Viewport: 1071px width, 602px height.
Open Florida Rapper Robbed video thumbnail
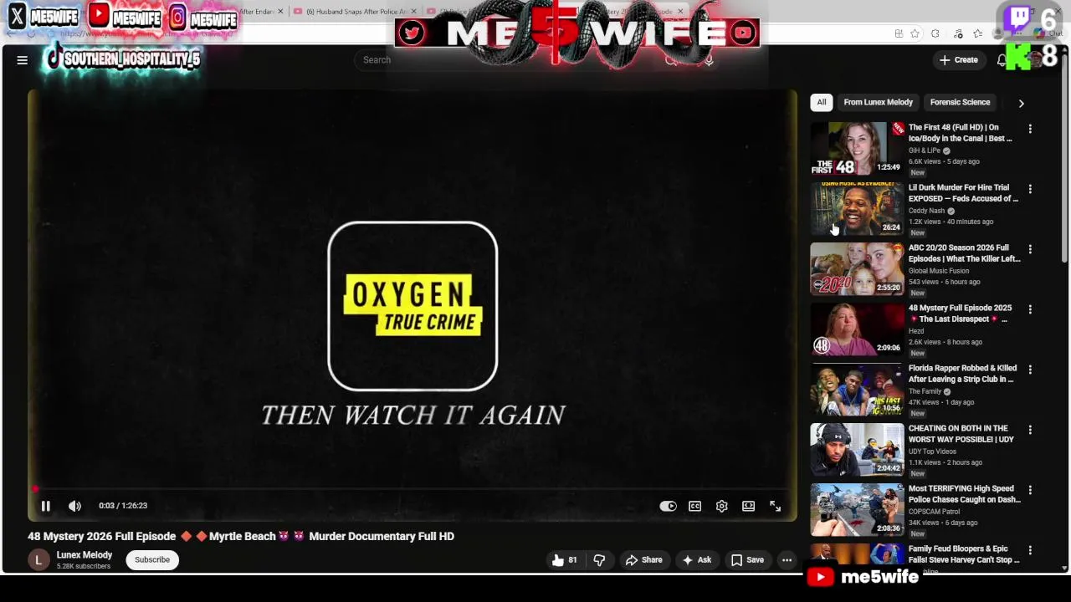click(x=857, y=390)
